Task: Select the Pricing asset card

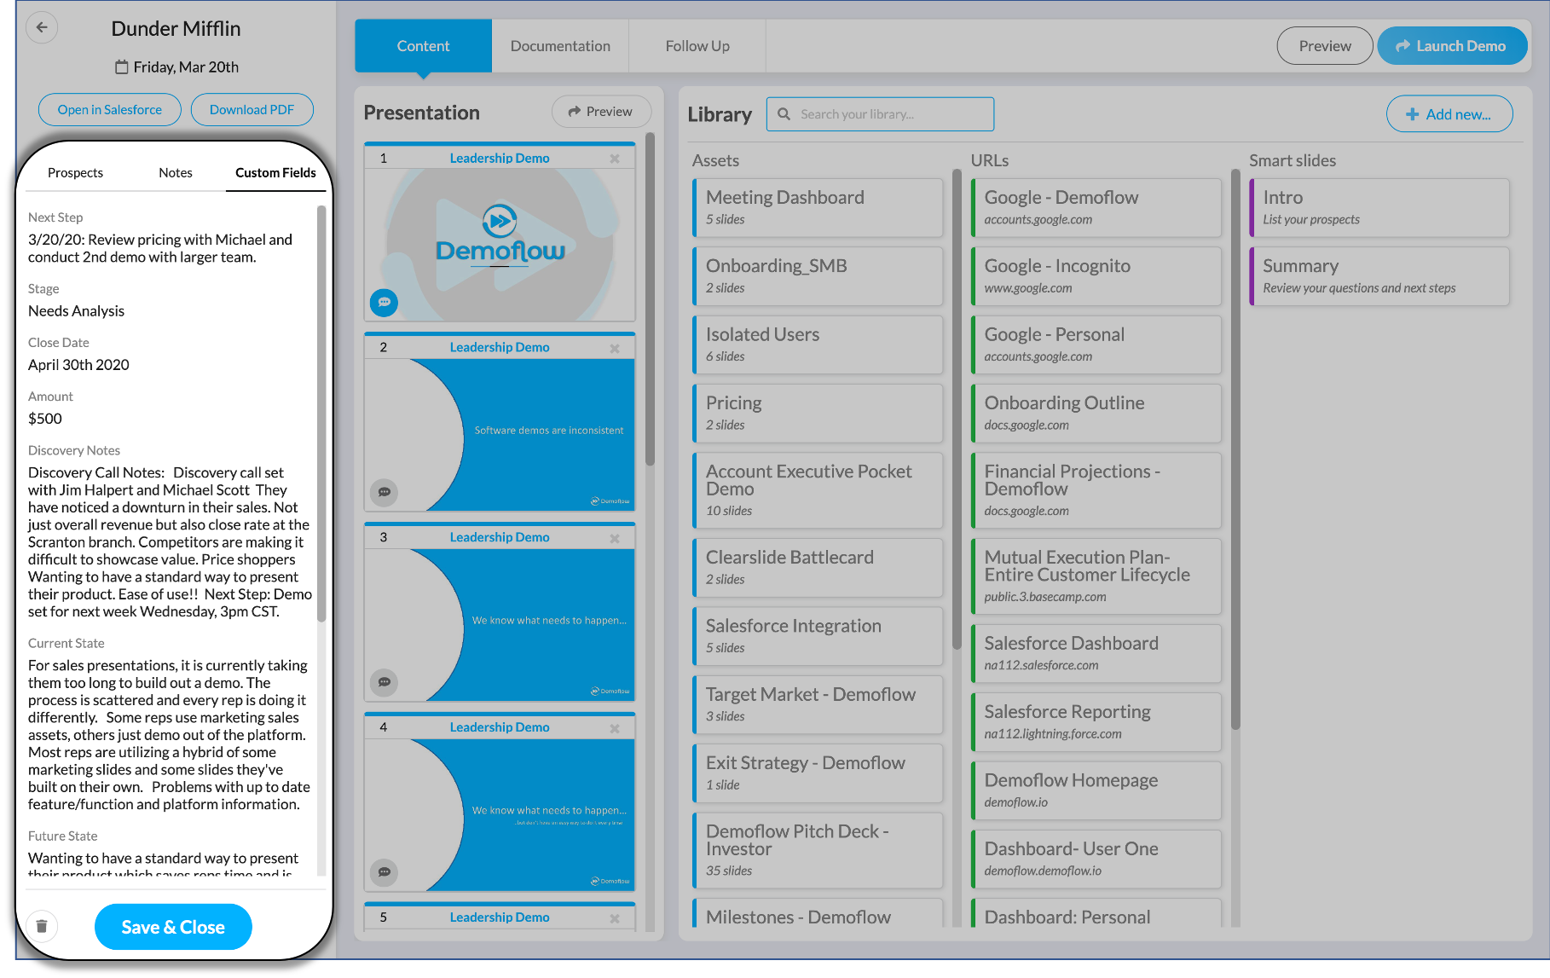Action: click(x=818, y=413)
